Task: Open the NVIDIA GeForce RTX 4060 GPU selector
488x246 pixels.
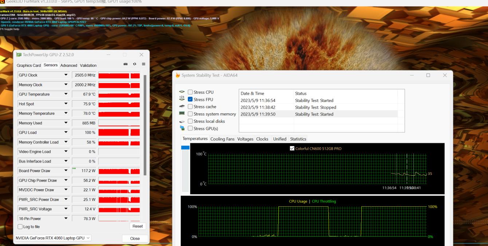Action: tap(54, 238)
